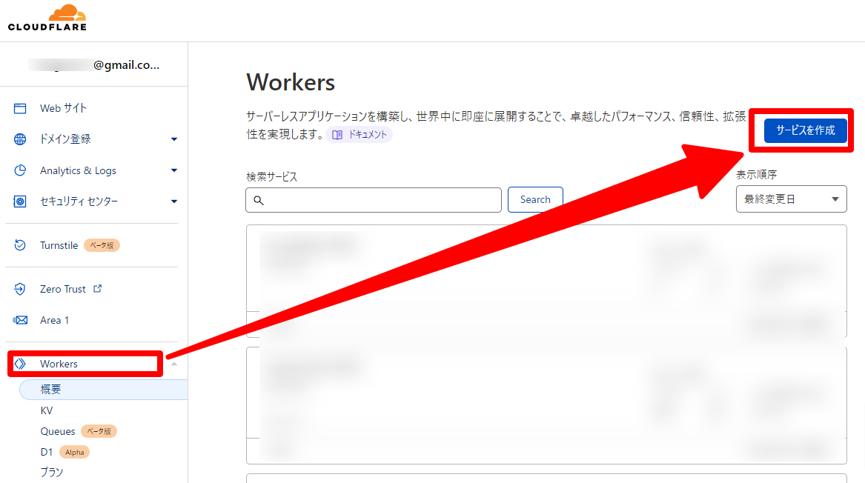The height and width of the screenshot is (483, 865).
Task: Click the 検索サービス input field
Action: 374,199
